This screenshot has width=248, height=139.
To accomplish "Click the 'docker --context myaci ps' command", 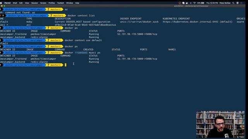I will tap(83, 53).
